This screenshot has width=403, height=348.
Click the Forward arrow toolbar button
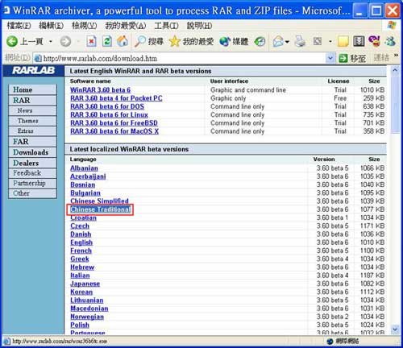pyautogui.click(x=65, y=42)
